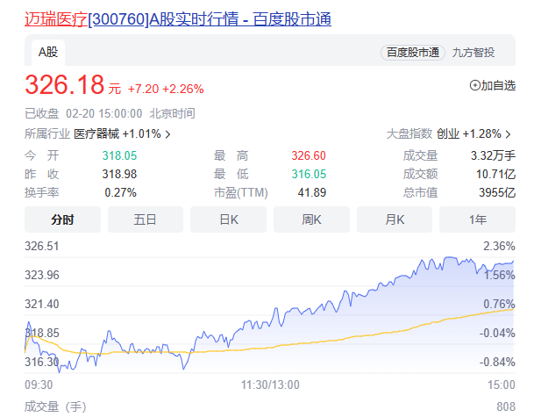The image size is (534, 417).
Task: Switch data source to 九方智投
Action: [473, 53]
